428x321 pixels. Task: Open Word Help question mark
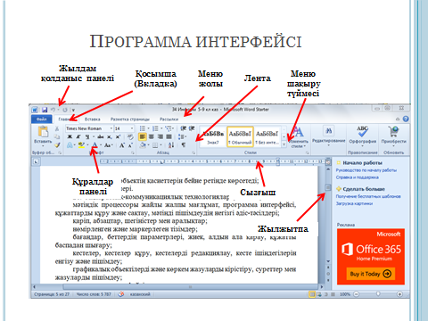[406, 119]
